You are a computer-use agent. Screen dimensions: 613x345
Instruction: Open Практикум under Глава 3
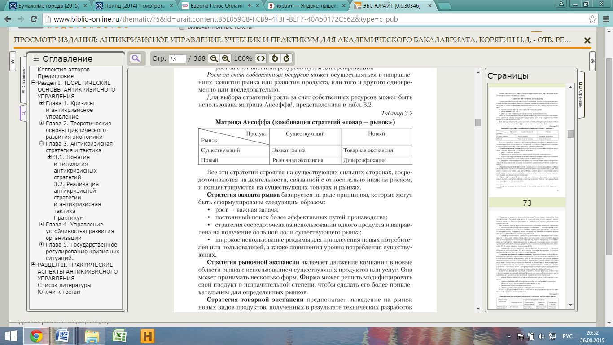pos(69,217)
